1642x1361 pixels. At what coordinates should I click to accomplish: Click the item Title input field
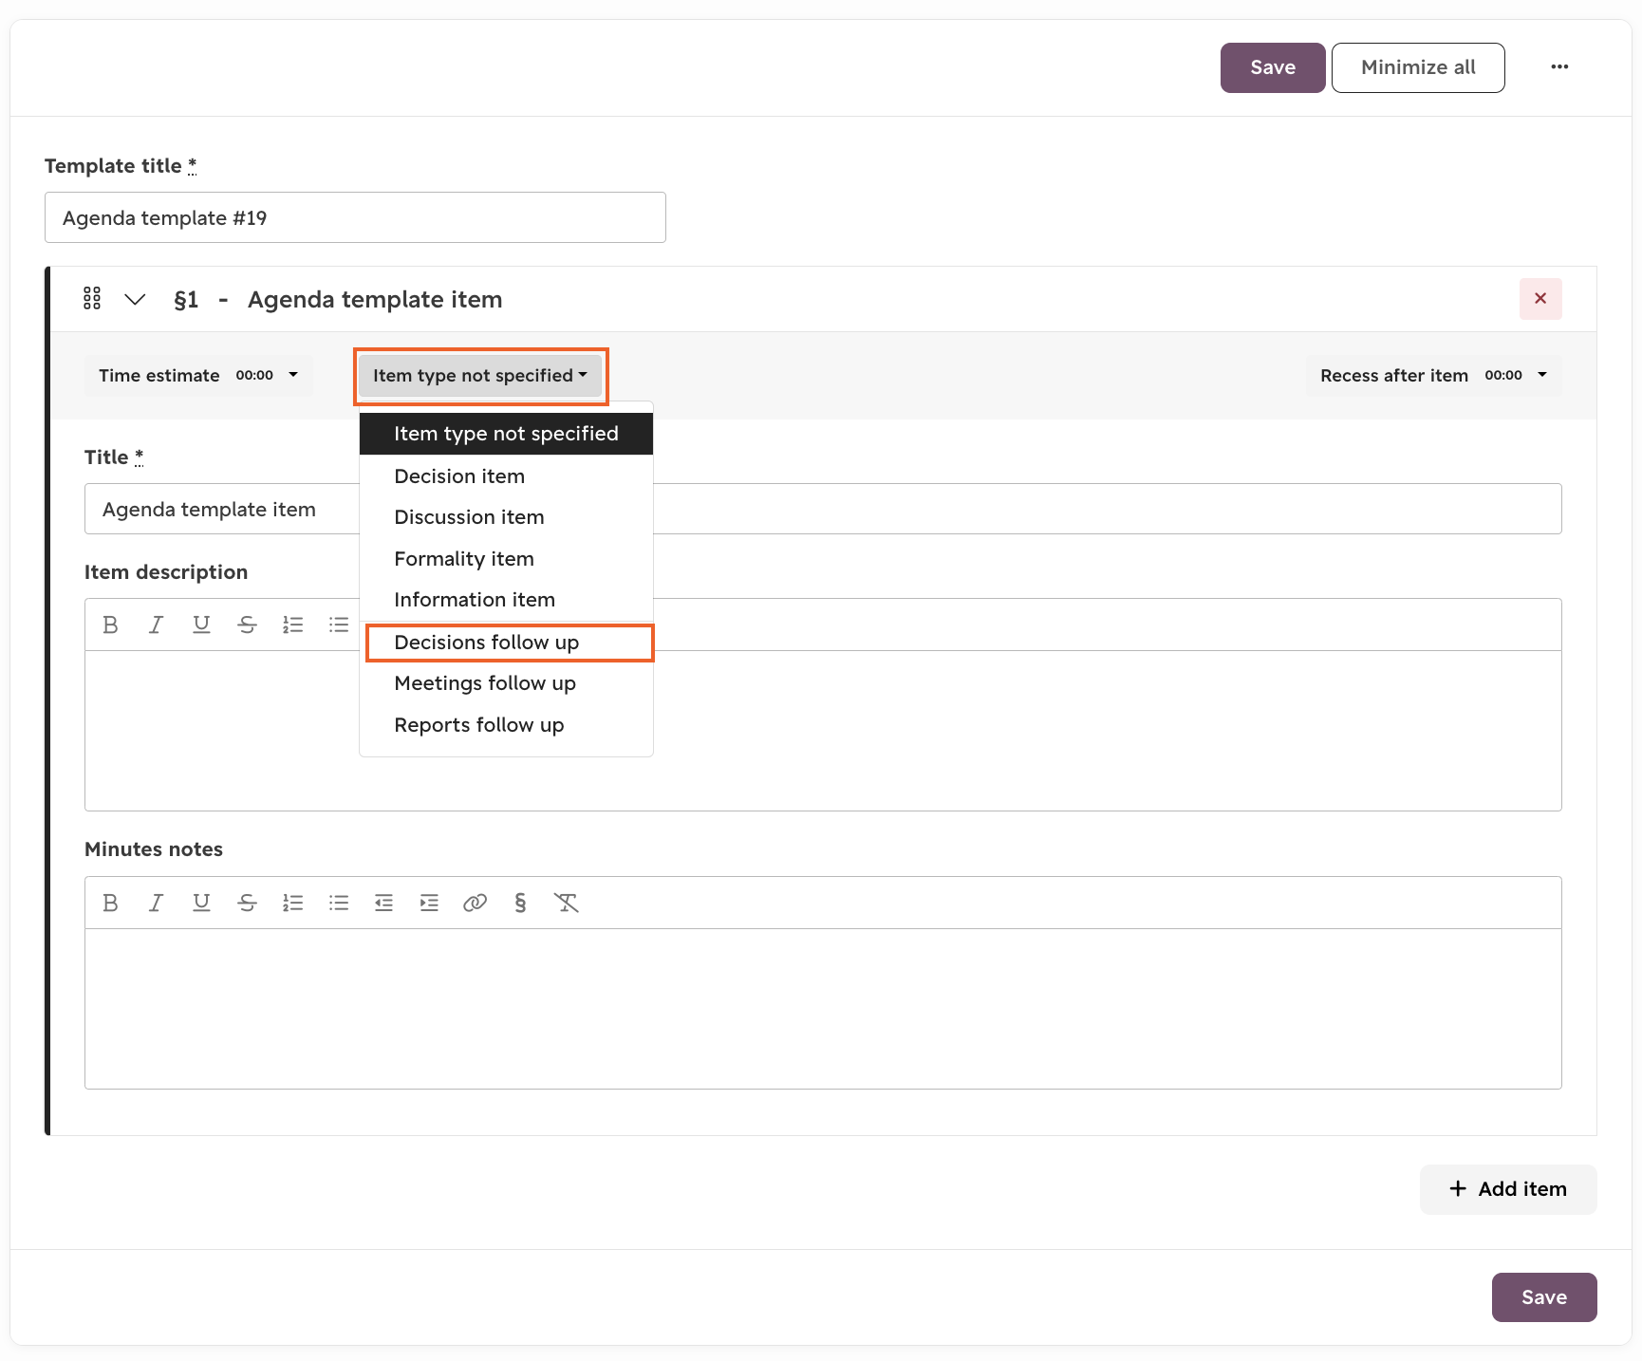(x=823, y=509)
